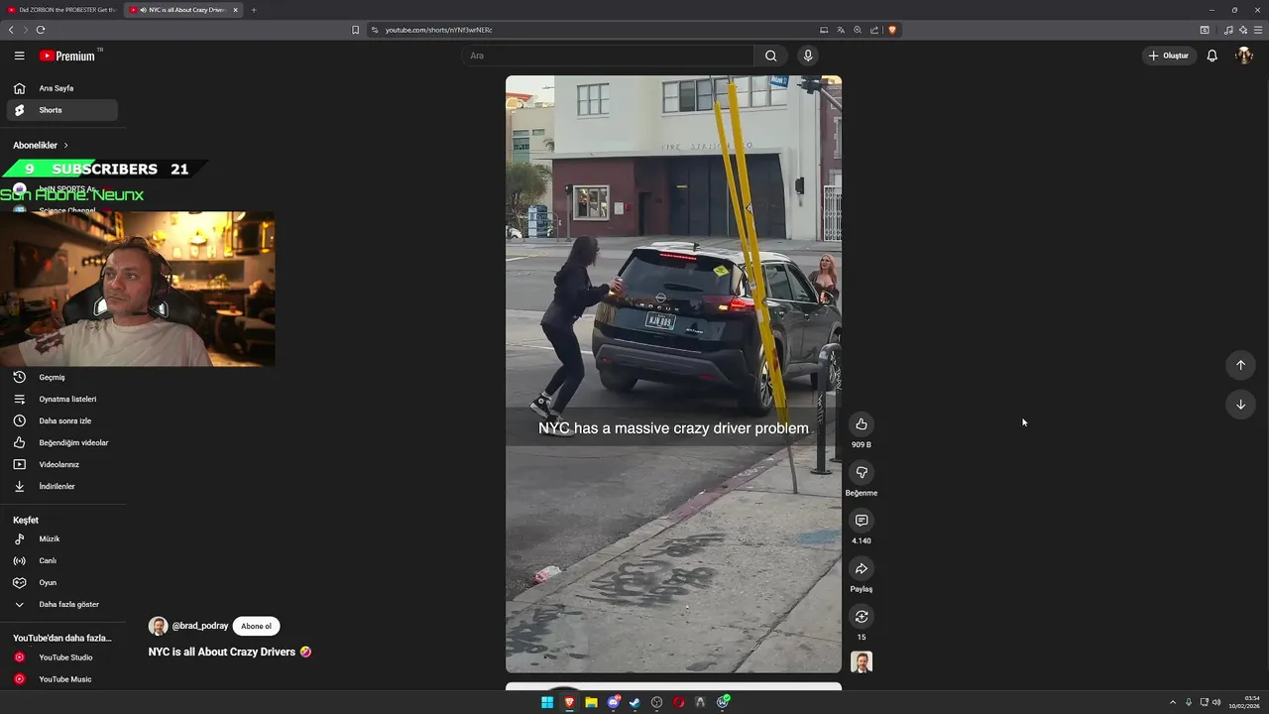Open the notifications bell
The width and height of the screenshot is (1269, 714).
pyautogui.click(x=1211, y=56)
